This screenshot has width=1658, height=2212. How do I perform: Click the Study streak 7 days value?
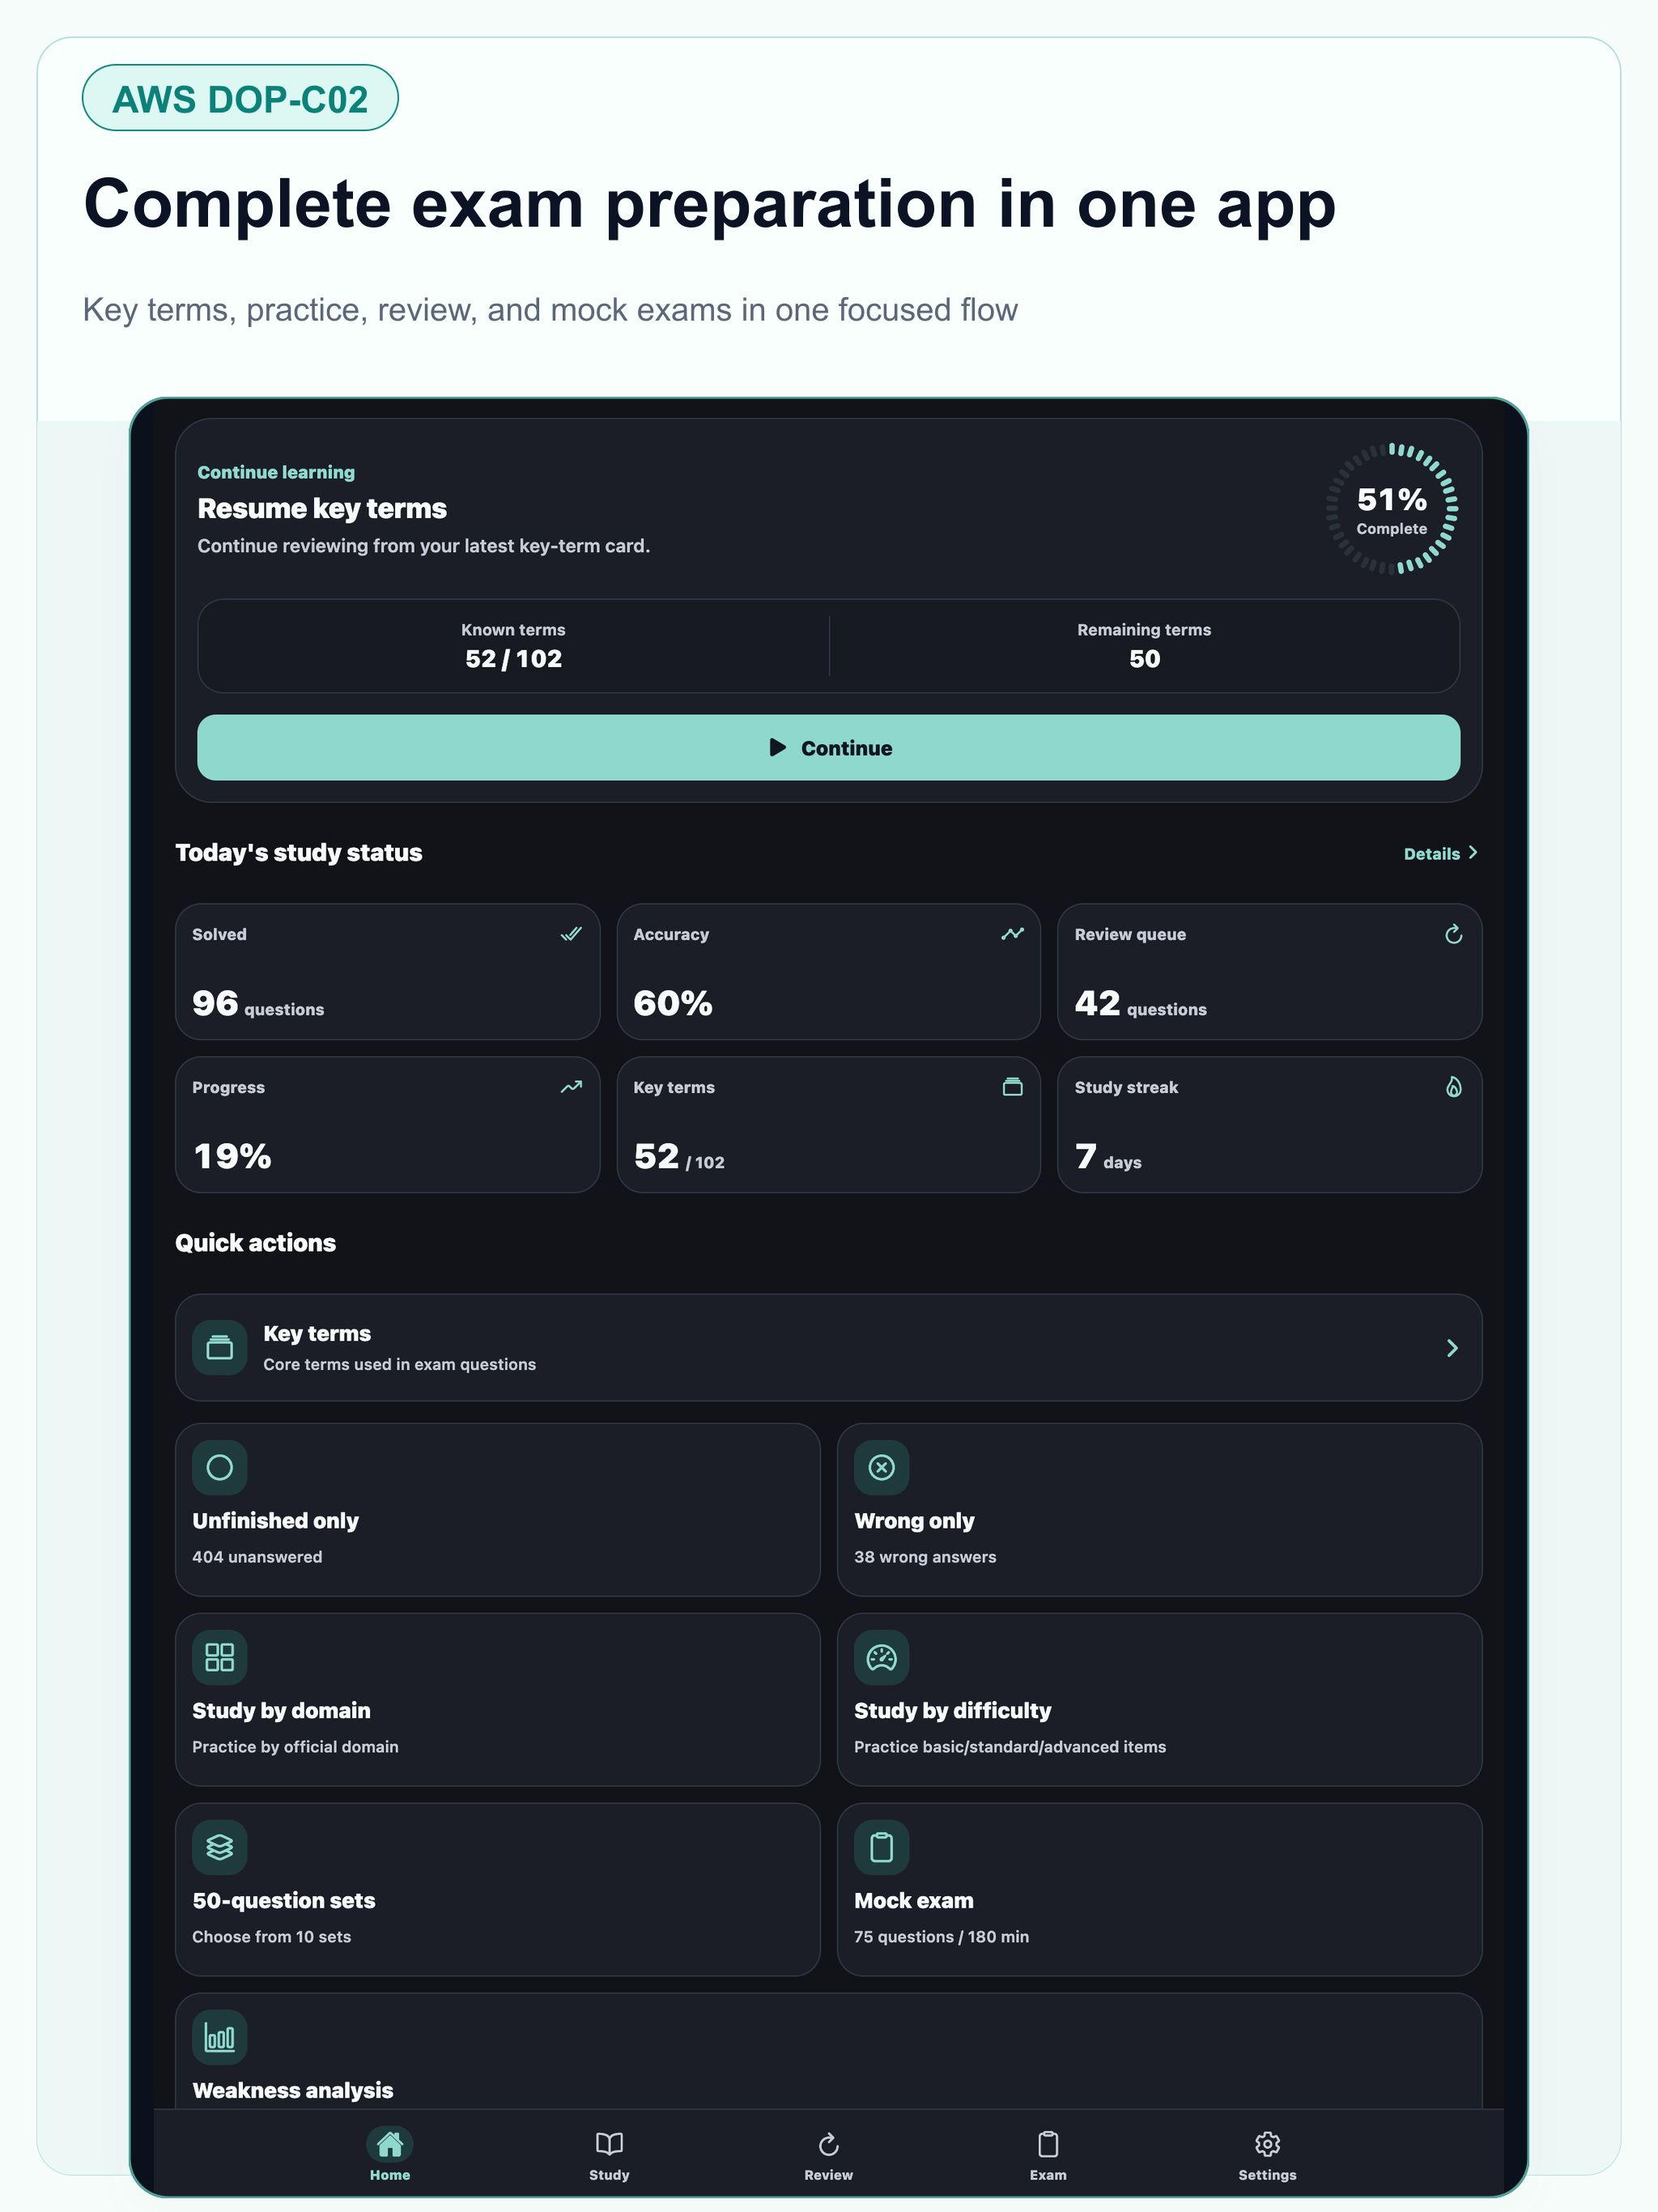pyautogui.click(x=1108, y=1157)
